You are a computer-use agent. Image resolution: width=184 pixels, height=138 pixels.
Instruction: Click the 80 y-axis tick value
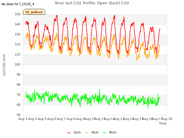[18, 85]
